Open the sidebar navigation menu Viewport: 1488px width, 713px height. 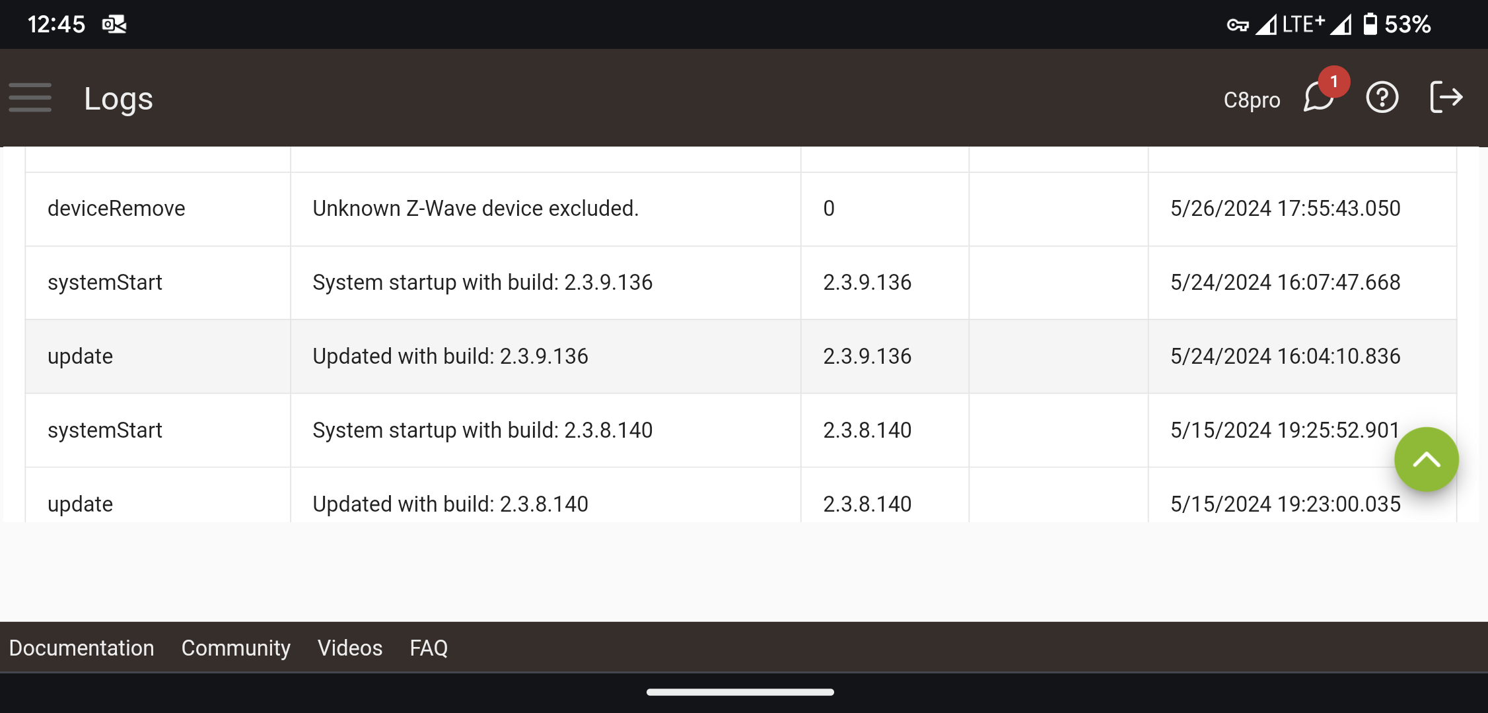(x=30, y=97)
